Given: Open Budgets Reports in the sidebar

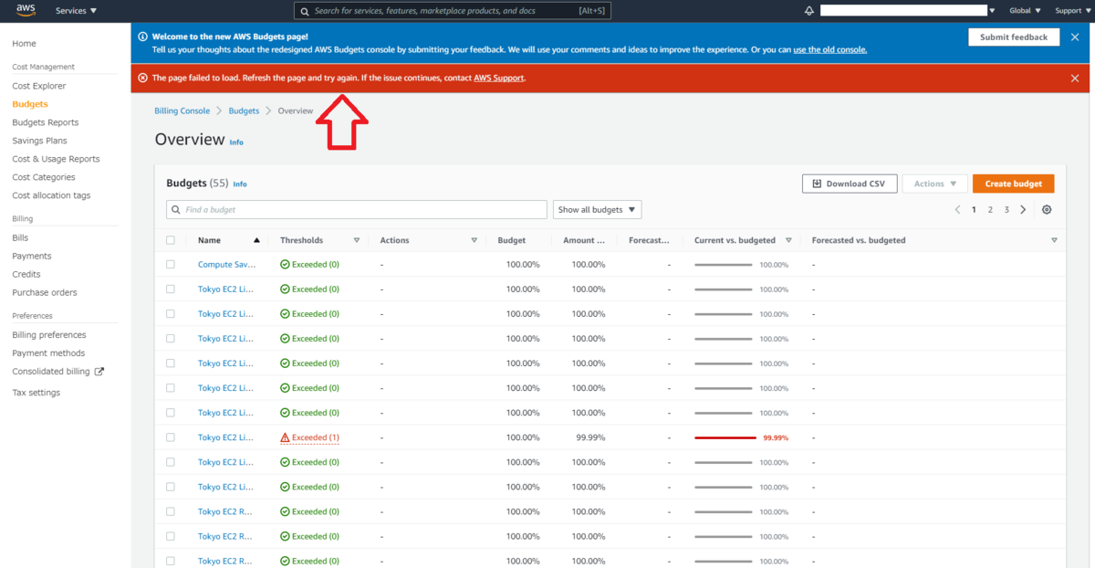Looking at the screenshot, I should click(46, 122).
